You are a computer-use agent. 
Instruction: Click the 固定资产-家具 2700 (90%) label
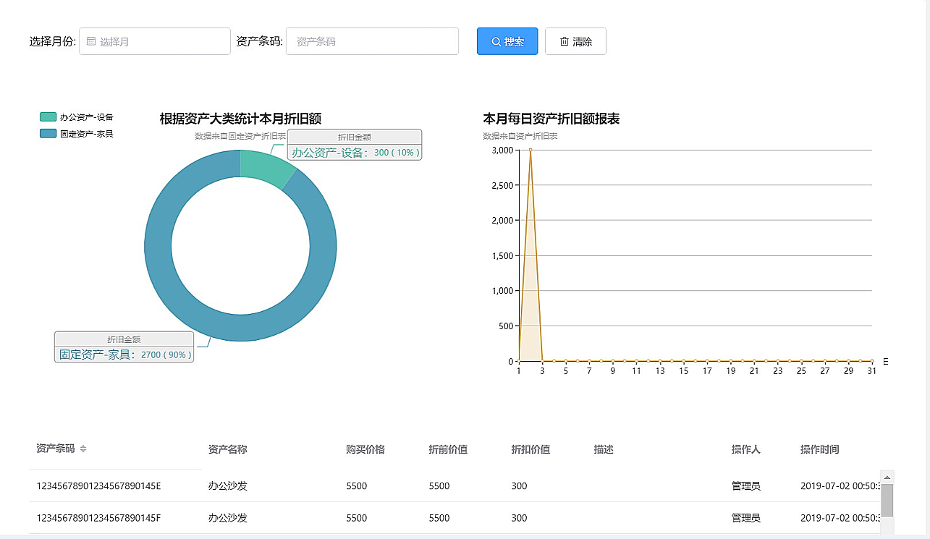tap(124, 355)
